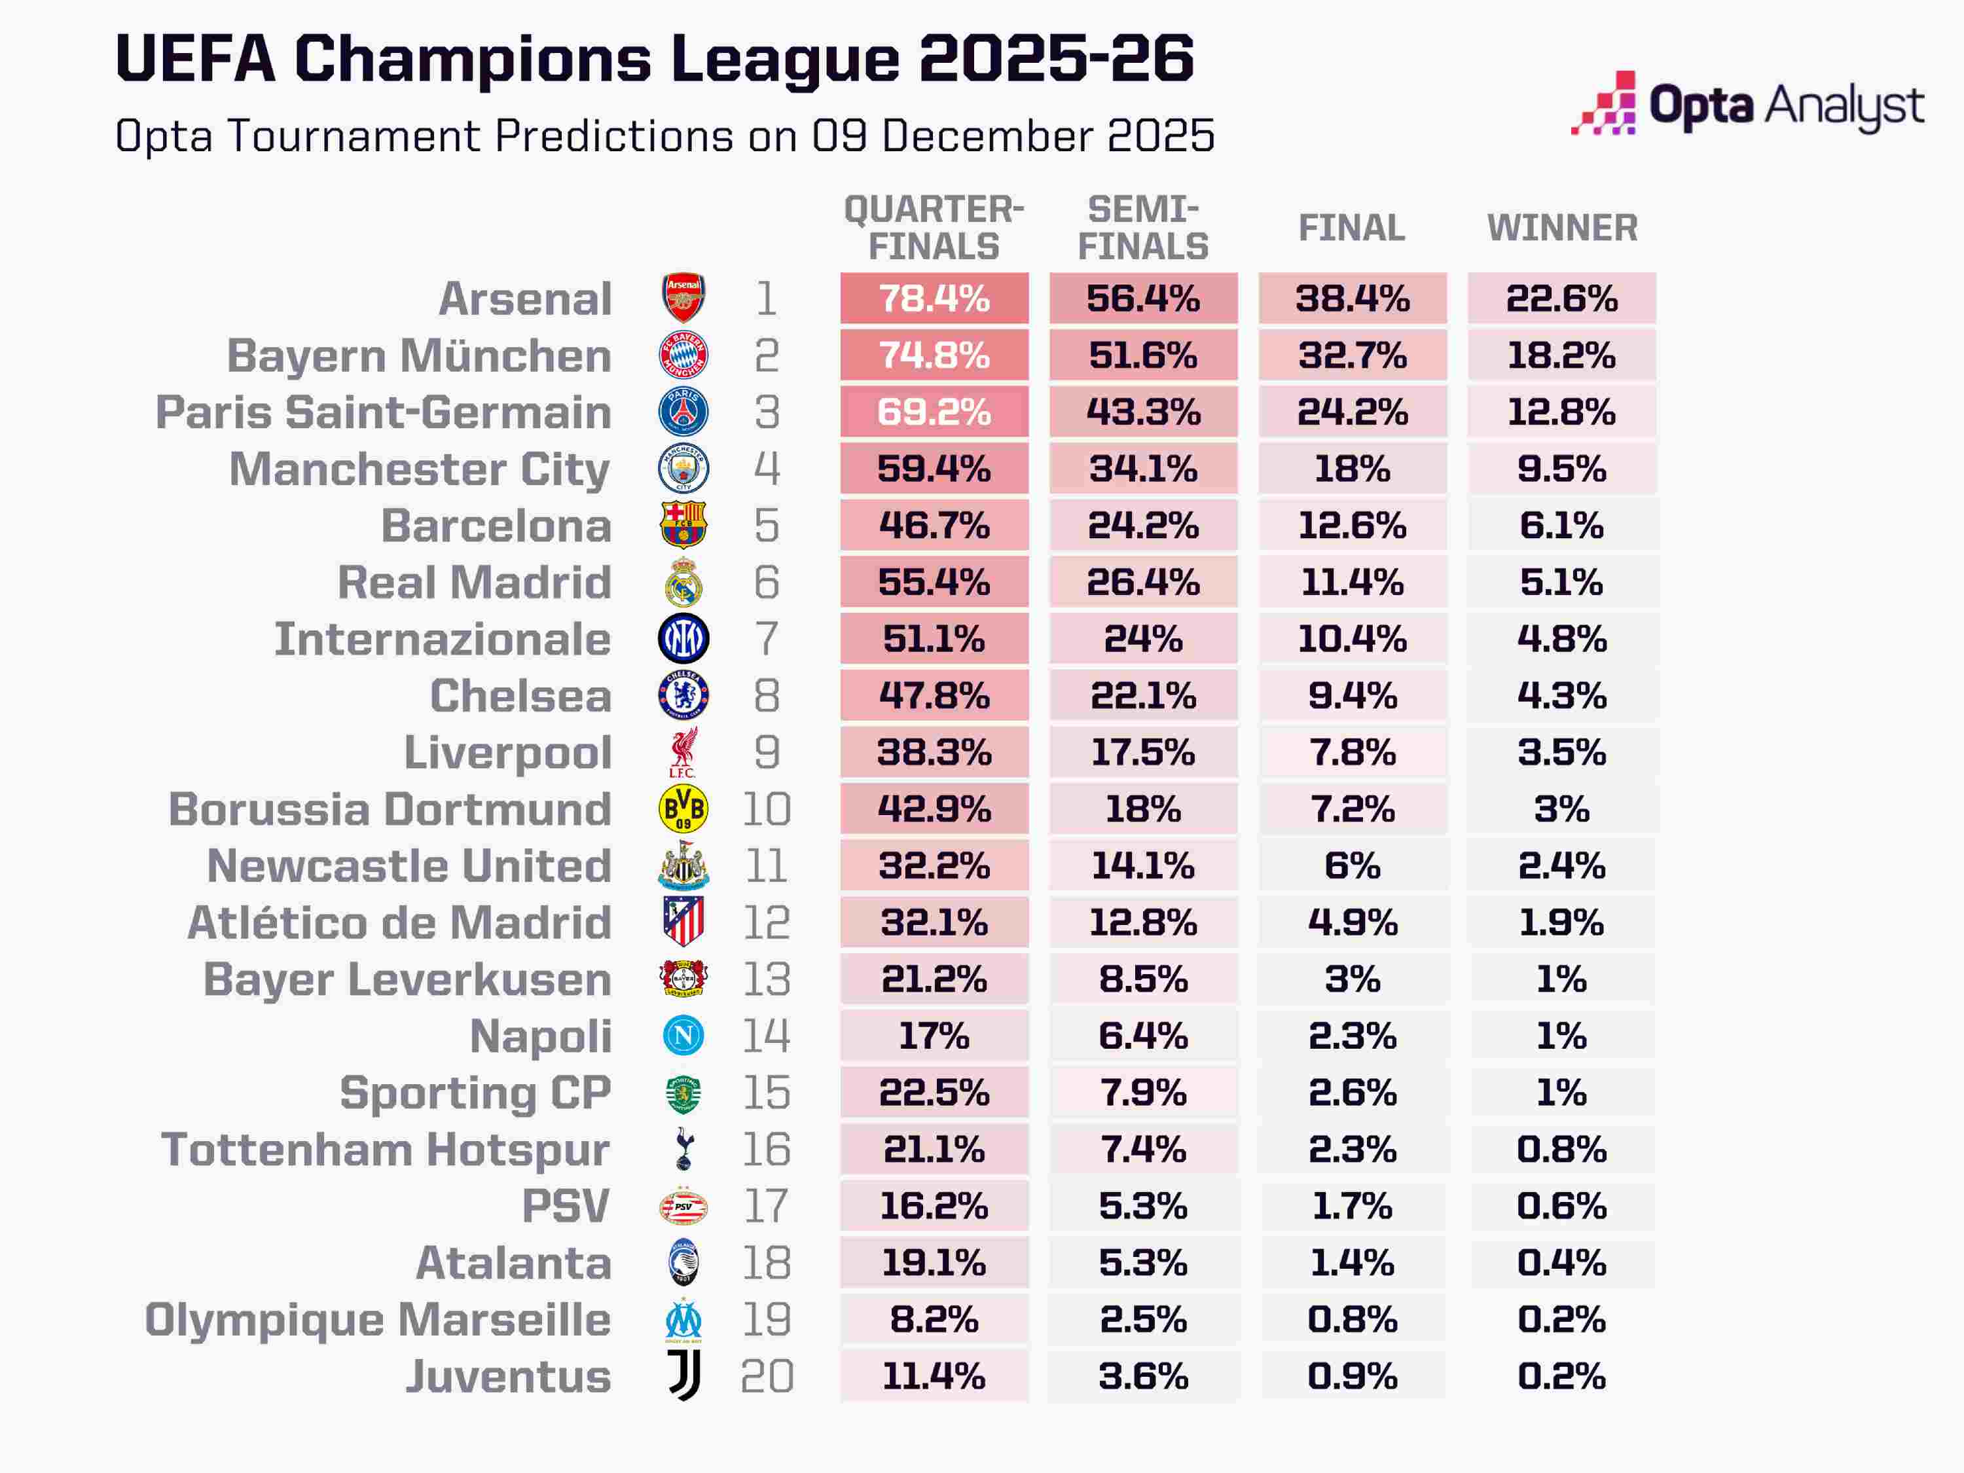Click the Bayern München club crest
Screen dimensions: 1964x1473
(683, 355)
